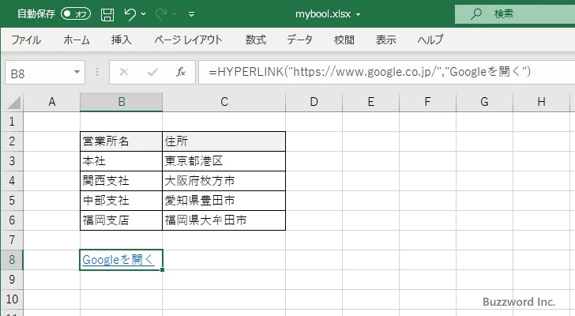This screenshot has height=316, width=575.
Task: Select column A header
Action: (51, 102)
